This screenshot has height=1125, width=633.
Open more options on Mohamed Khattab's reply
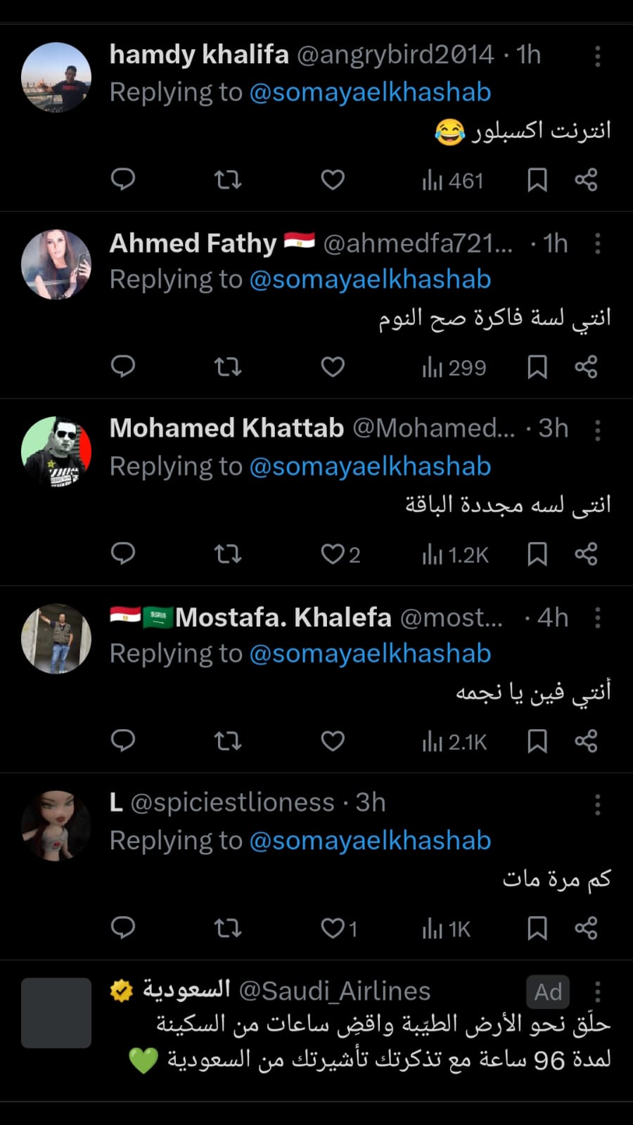point(598,430)
